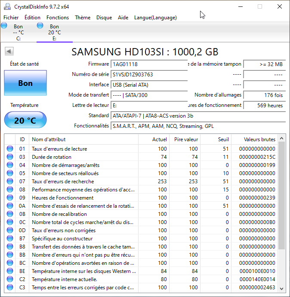The height and width of the screenshot is (297, 290).
Task: Click status orb for attribute 0A
Action: click(x=10, y=206)
